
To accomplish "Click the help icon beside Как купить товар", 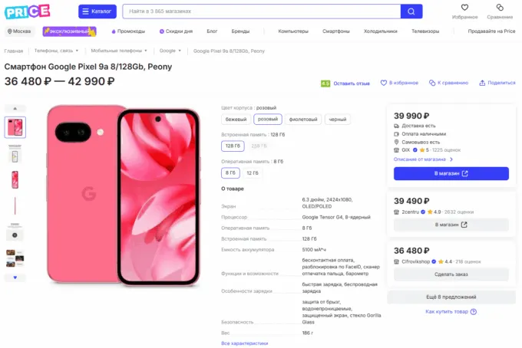I will coord(474,311).
